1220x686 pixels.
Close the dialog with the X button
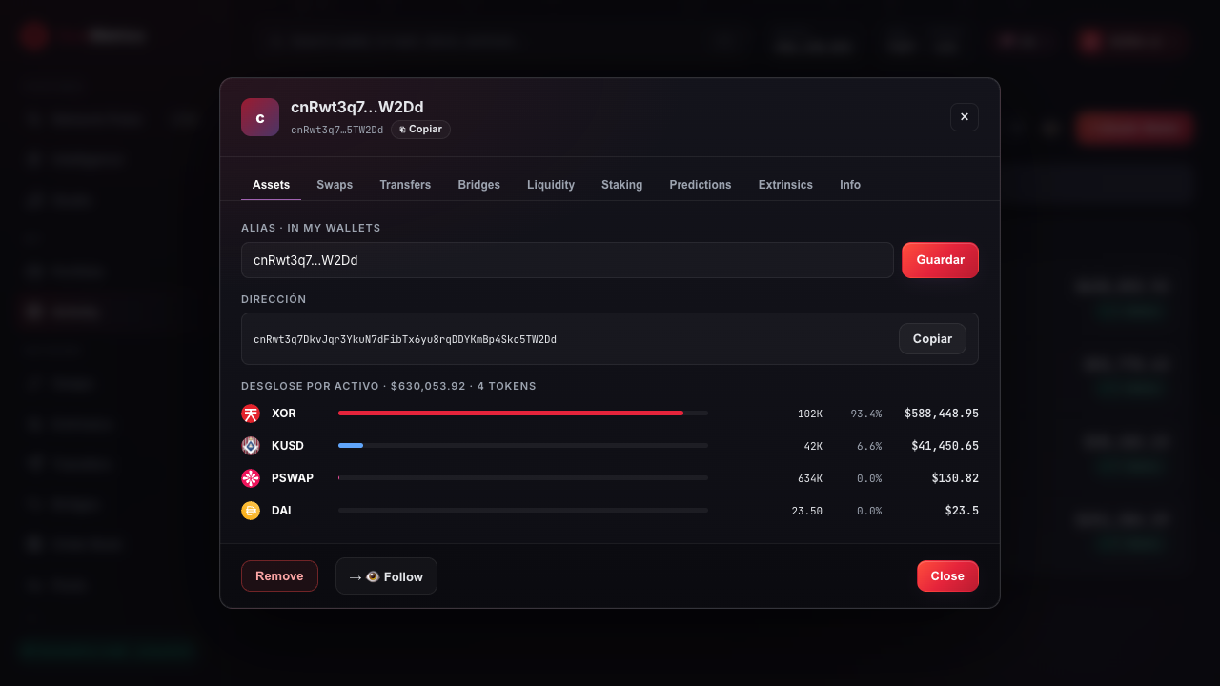point(965,117)
